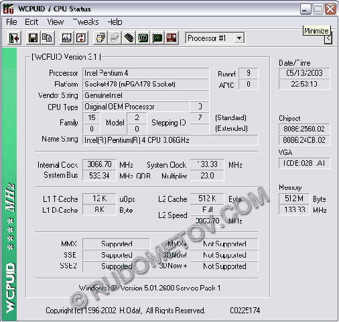
Task: Expand the Processor #1 dropdown arrow
Action: point(239,38)
